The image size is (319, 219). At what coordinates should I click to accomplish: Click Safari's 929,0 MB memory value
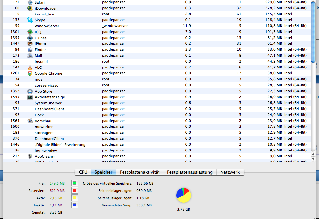(274, 2)
